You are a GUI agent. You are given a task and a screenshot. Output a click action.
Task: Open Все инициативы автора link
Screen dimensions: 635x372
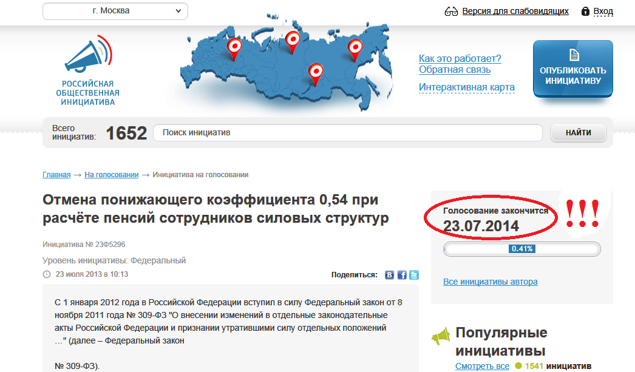tap(490, 282)
